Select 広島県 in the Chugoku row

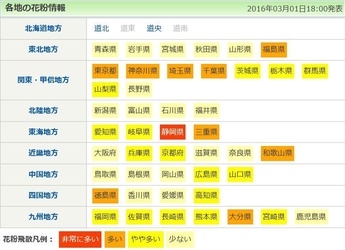coord(206,174)
